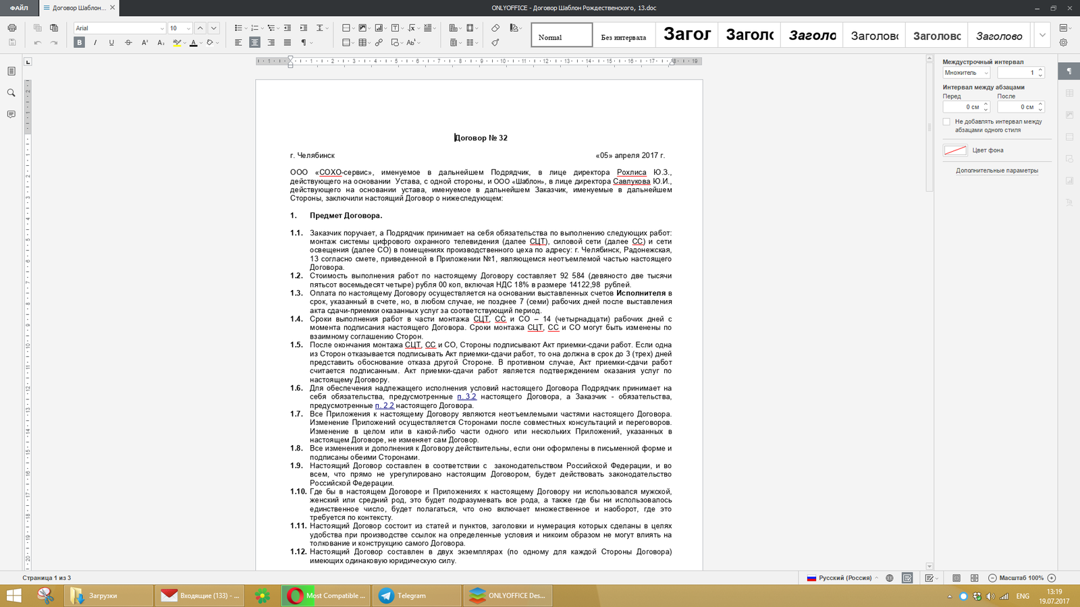
Task: Copy the selection with the copy icon
Action: [38, 28]
